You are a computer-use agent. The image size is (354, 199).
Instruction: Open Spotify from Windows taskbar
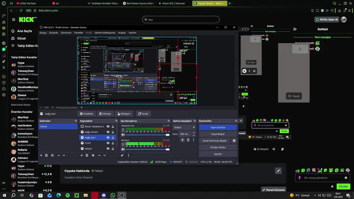[x=68, y=195]
